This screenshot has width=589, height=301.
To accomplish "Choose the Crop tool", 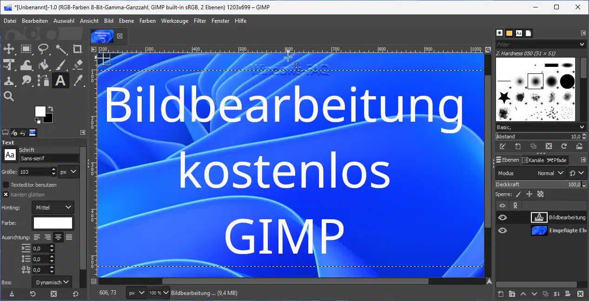I will pyautogui.click(x=78, y=49).
